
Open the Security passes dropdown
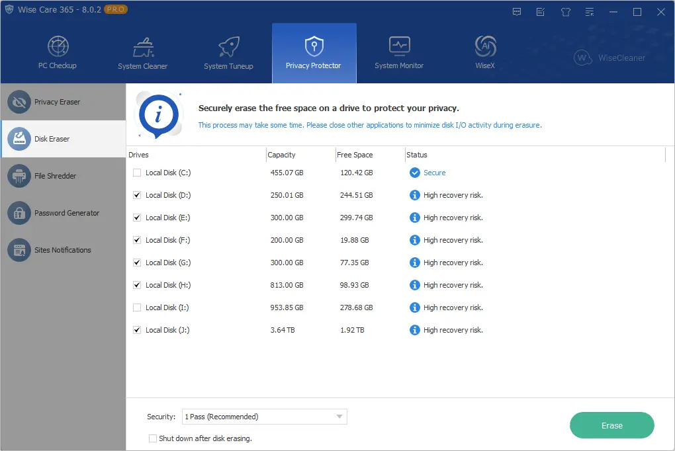tap(264, 417)
